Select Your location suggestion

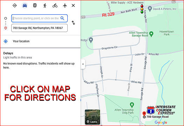[x=41, y=41]
